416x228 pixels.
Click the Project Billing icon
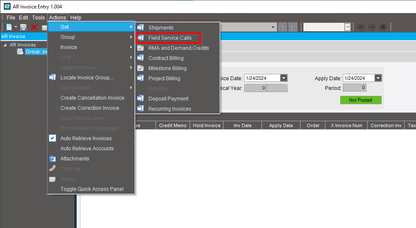(141, 78)
